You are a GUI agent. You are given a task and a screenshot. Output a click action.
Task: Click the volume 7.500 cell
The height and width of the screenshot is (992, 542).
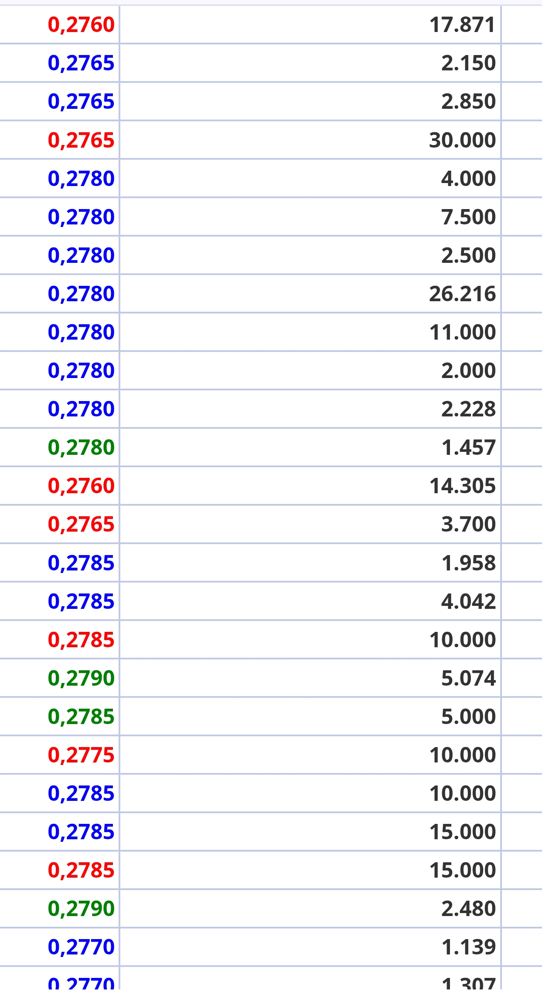468,217
